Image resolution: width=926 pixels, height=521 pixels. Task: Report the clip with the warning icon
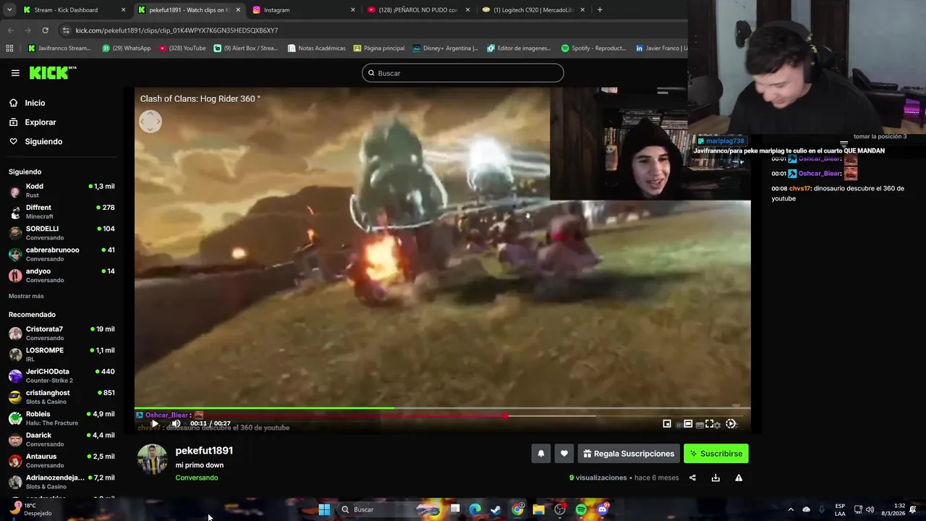click(x=739, y=478)
